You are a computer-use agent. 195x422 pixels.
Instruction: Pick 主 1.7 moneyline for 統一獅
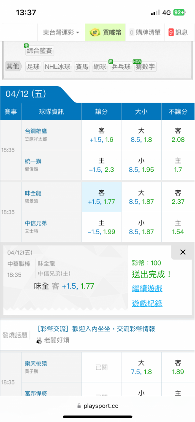tap(178, 165)
